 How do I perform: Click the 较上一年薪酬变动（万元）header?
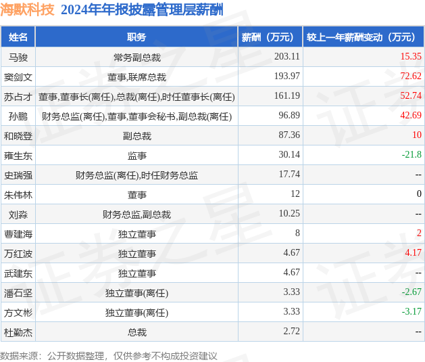tap(364, 37)
